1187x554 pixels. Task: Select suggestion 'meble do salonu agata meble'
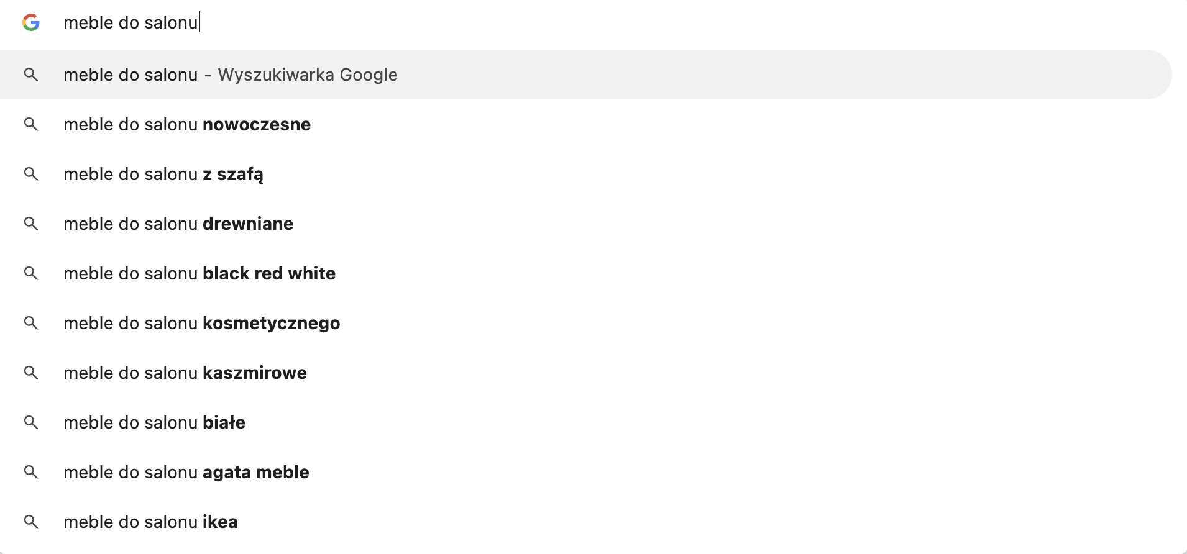click(586, 472)
